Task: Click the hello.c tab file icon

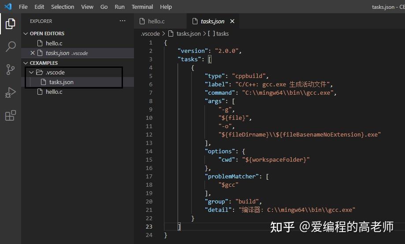Action: pos(142,21)
